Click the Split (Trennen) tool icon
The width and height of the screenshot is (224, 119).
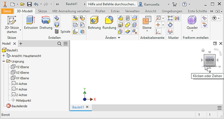tap(135, 18)
